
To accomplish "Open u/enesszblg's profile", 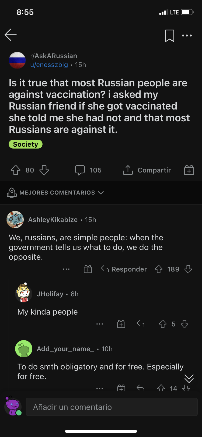I will 49,65.
